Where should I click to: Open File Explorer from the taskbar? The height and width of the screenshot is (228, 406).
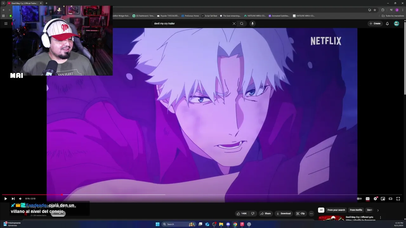[x=221, y=224]
